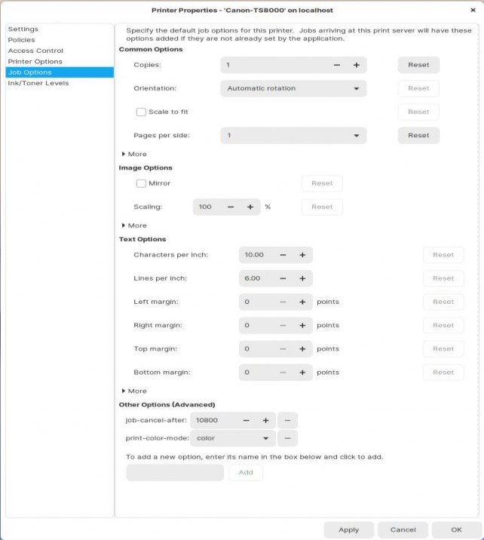
Task: Open the Pages per side dropdown
Action: point(293,135)
